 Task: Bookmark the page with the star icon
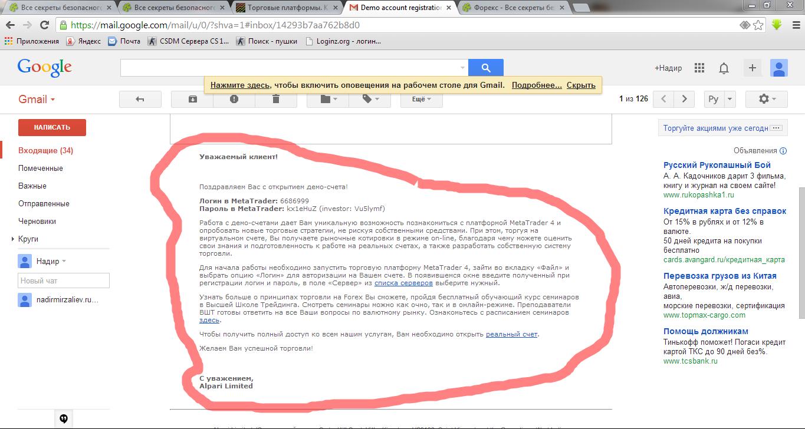tap(758, 25)
